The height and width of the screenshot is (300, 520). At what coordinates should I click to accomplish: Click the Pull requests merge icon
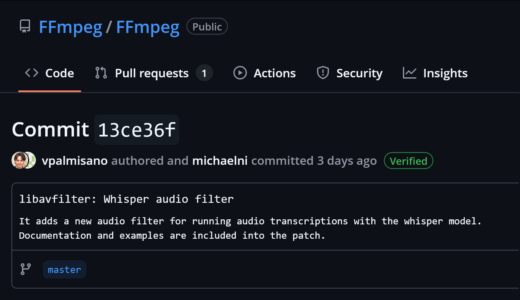tap(101, 73)
